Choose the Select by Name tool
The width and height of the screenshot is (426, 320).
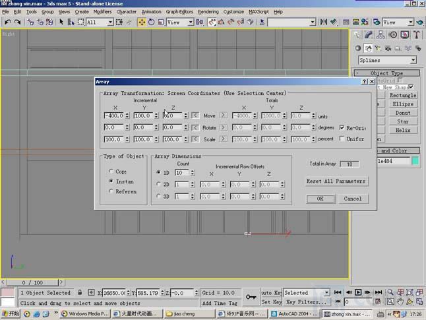pos(71,22)
